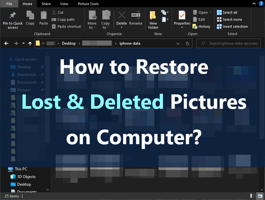The height and width of the screenshot is (200, 265).
Task: Click Open in the Open group
Action: pos(200,12)
